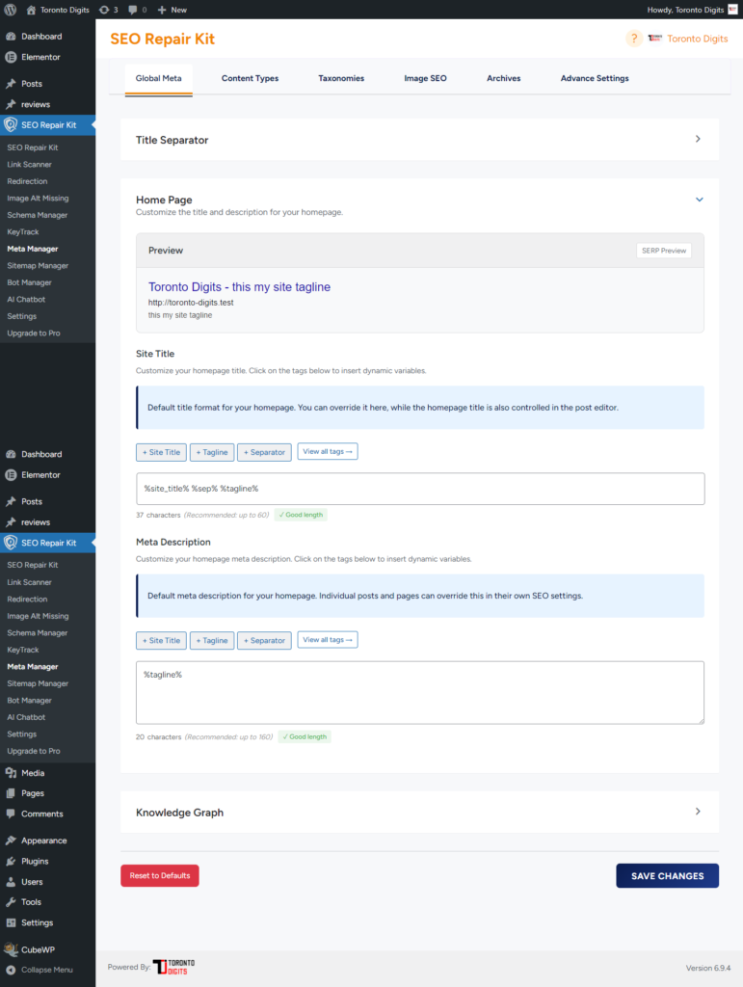The height and width of the screenshot is (987, 743).
Task: Switch to the Content Types tab
Action: point(250,79)
